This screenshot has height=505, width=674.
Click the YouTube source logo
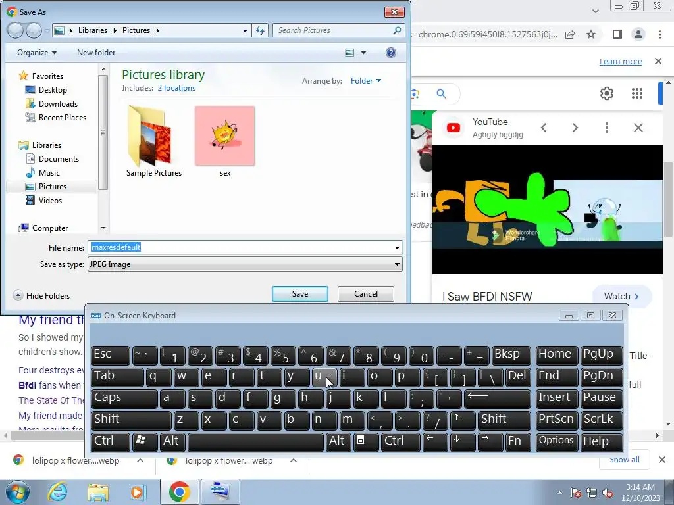(x=454, y=128)
